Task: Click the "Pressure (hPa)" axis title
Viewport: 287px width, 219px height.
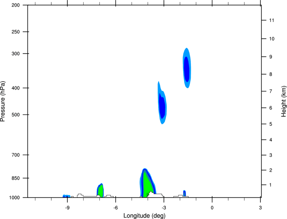Action: (3, 101)
